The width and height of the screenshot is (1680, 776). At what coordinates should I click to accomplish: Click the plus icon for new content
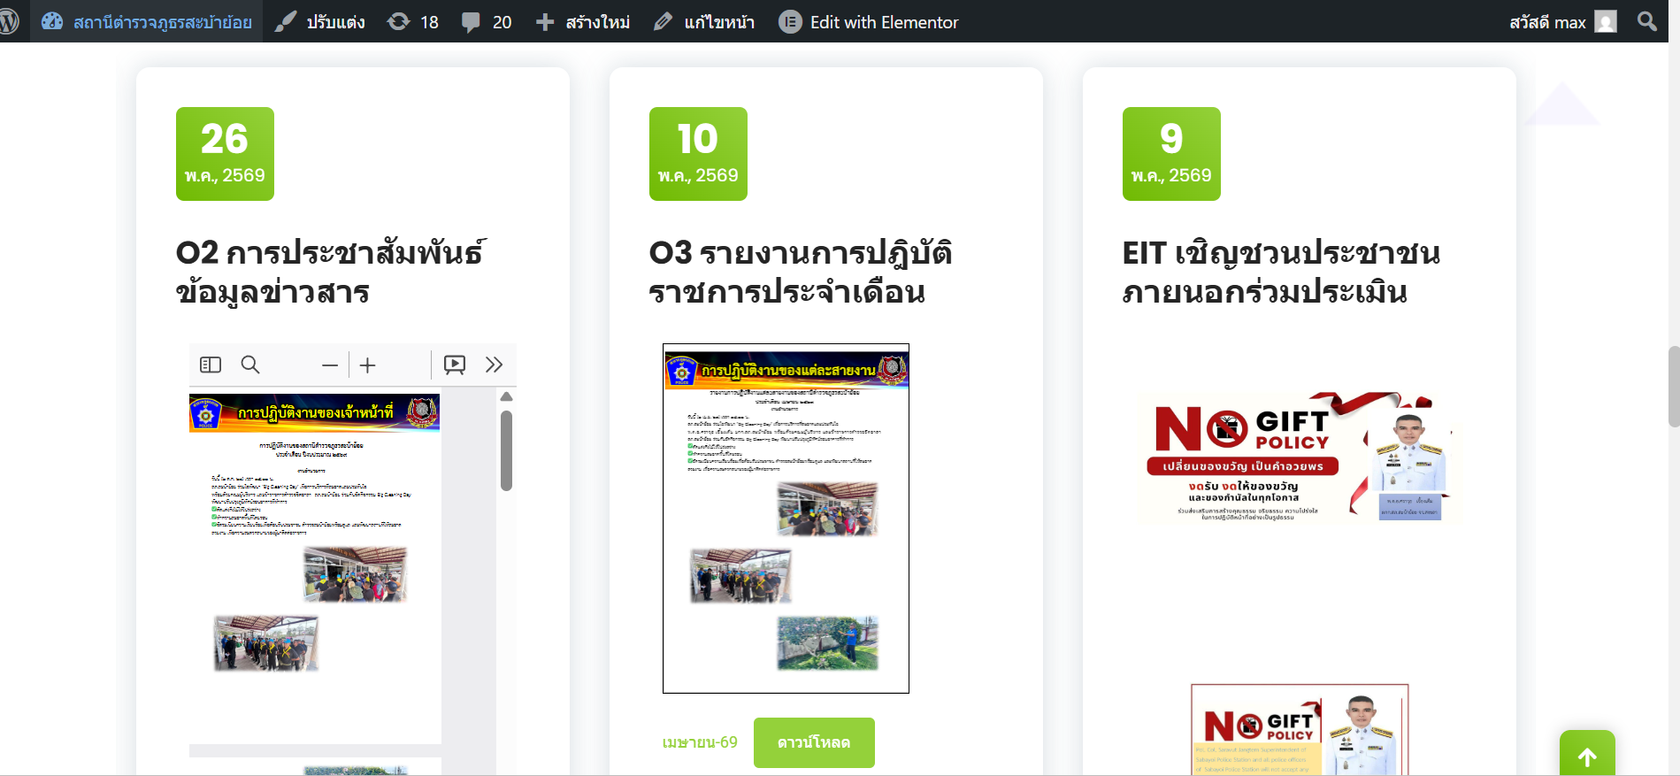(x=545, y=21)
